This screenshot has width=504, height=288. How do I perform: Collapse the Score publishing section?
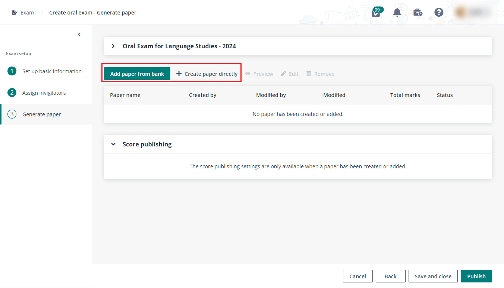pos(113,144)
